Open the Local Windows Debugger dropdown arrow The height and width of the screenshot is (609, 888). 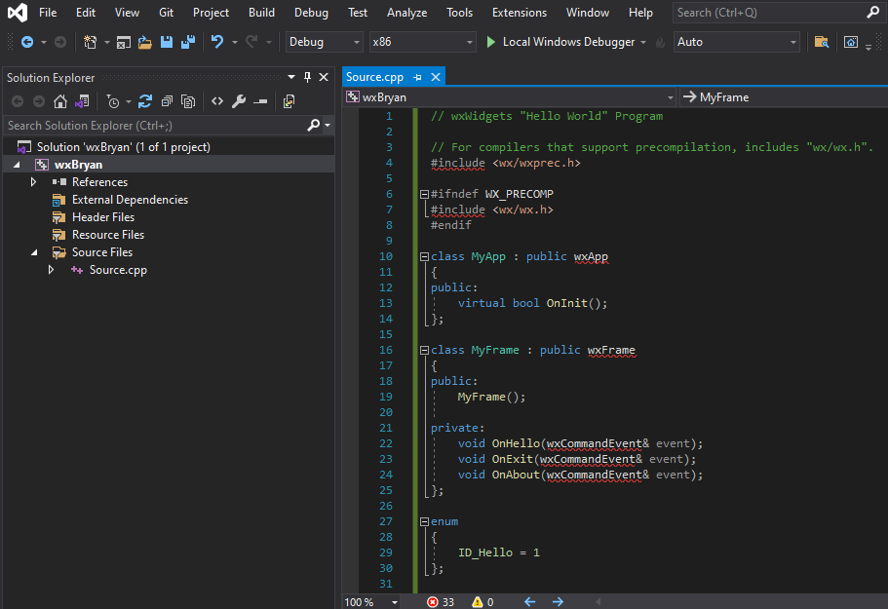point(643,43)
